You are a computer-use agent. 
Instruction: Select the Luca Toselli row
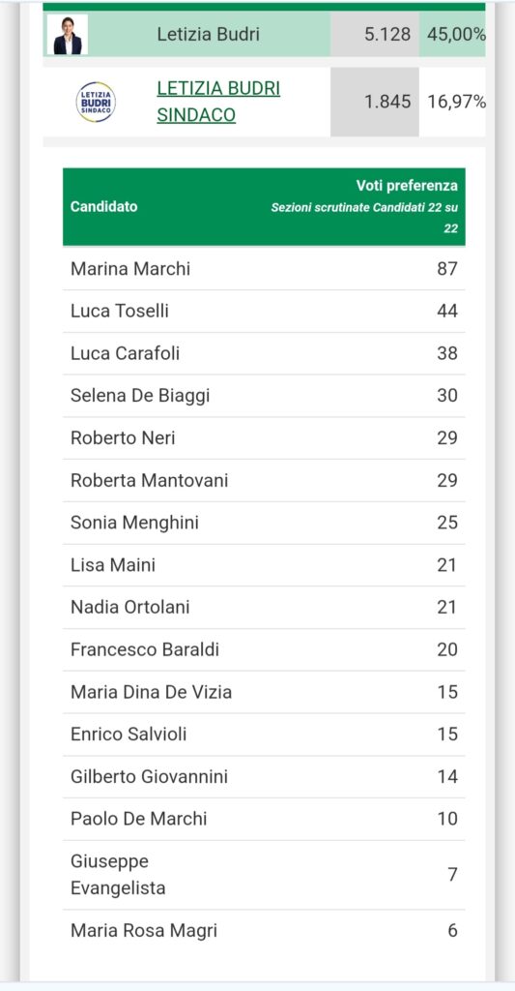[264, 311]
